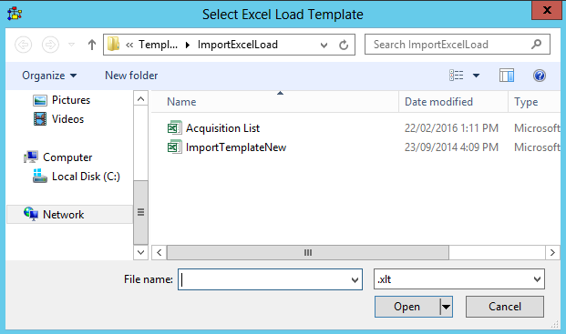Click the search magnifier icon
The width and height of the screenshot is (566, 334).
pyautogui.click(x=537, y=45)
